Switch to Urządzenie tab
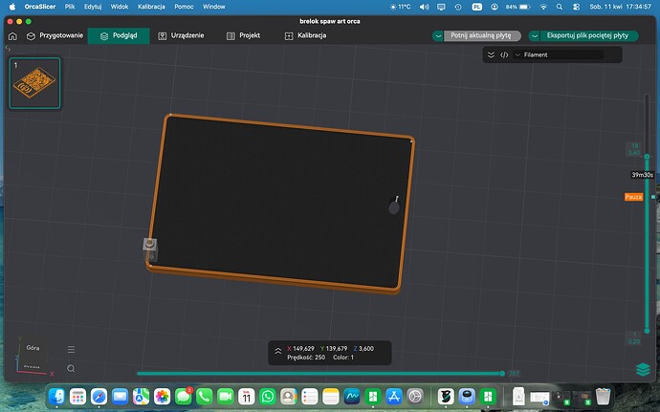660x412 pixels. pyautogui.click(x=181, y=35)
